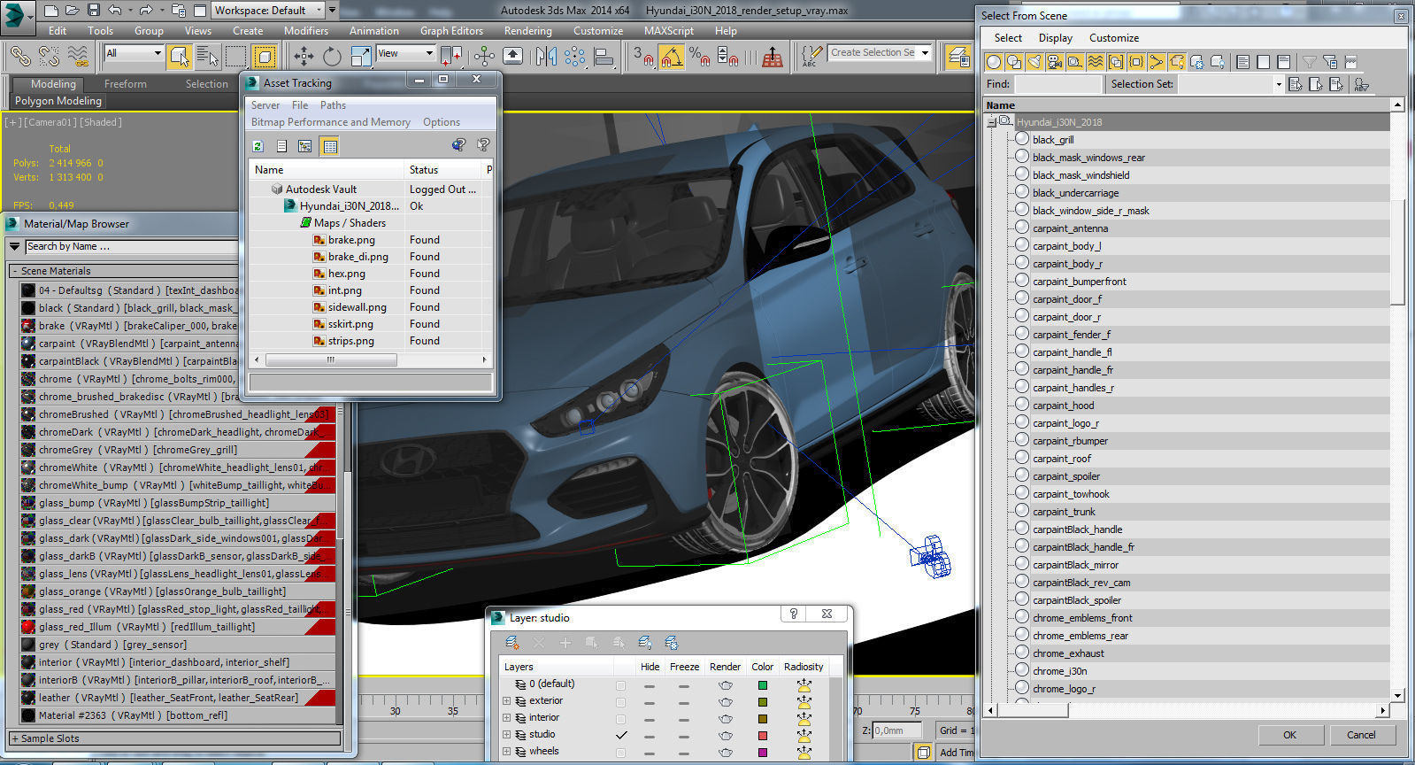This screenshot has width=1415, height=765.
Task: Click the Bind to Space Warp icon
Action: 78,56
